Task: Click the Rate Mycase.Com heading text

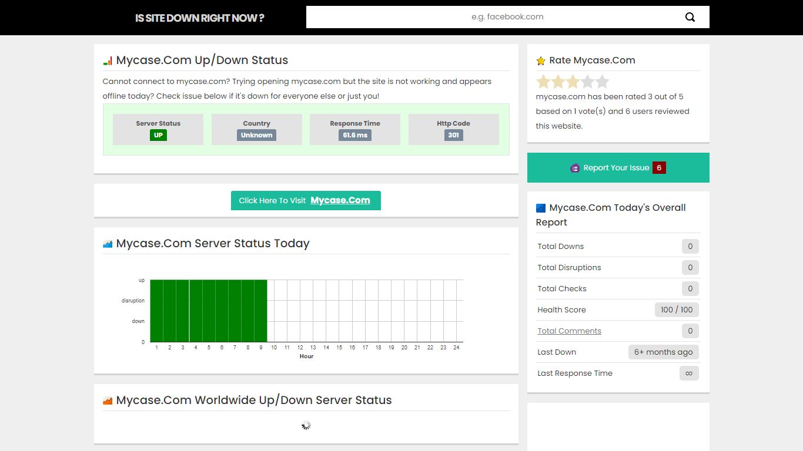Action: 593,60
